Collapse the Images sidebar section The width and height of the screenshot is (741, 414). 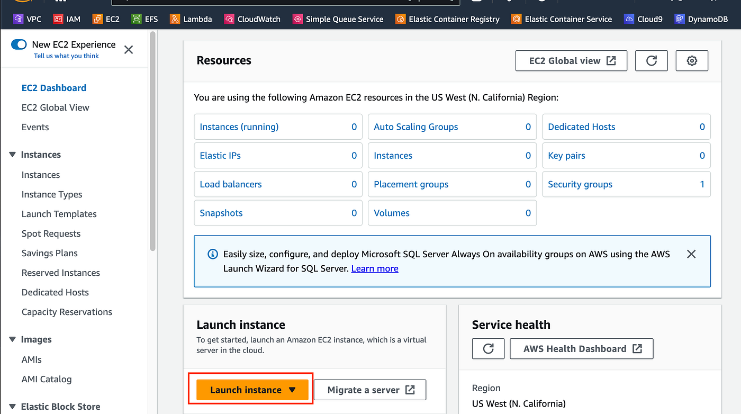pyautogui.click(x=13, y=339)
